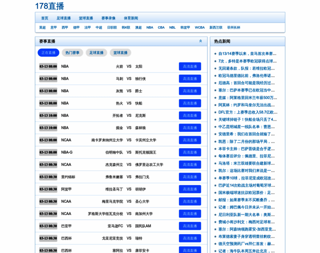Switch to the 足球直播 filter pill
320x253 pixels.
pyautogui.click(x=96, y=53)
